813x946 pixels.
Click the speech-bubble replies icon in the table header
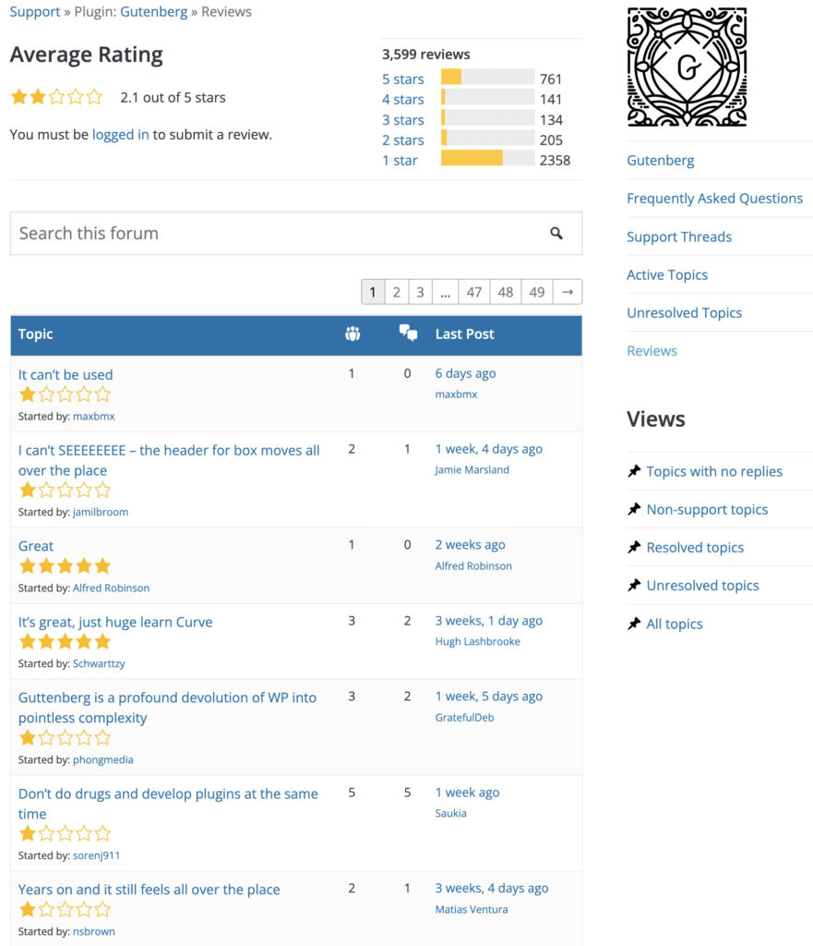tap(408, 334)
